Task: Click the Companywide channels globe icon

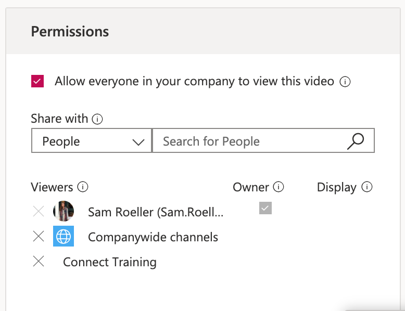Action: click(x=64, y=236)
